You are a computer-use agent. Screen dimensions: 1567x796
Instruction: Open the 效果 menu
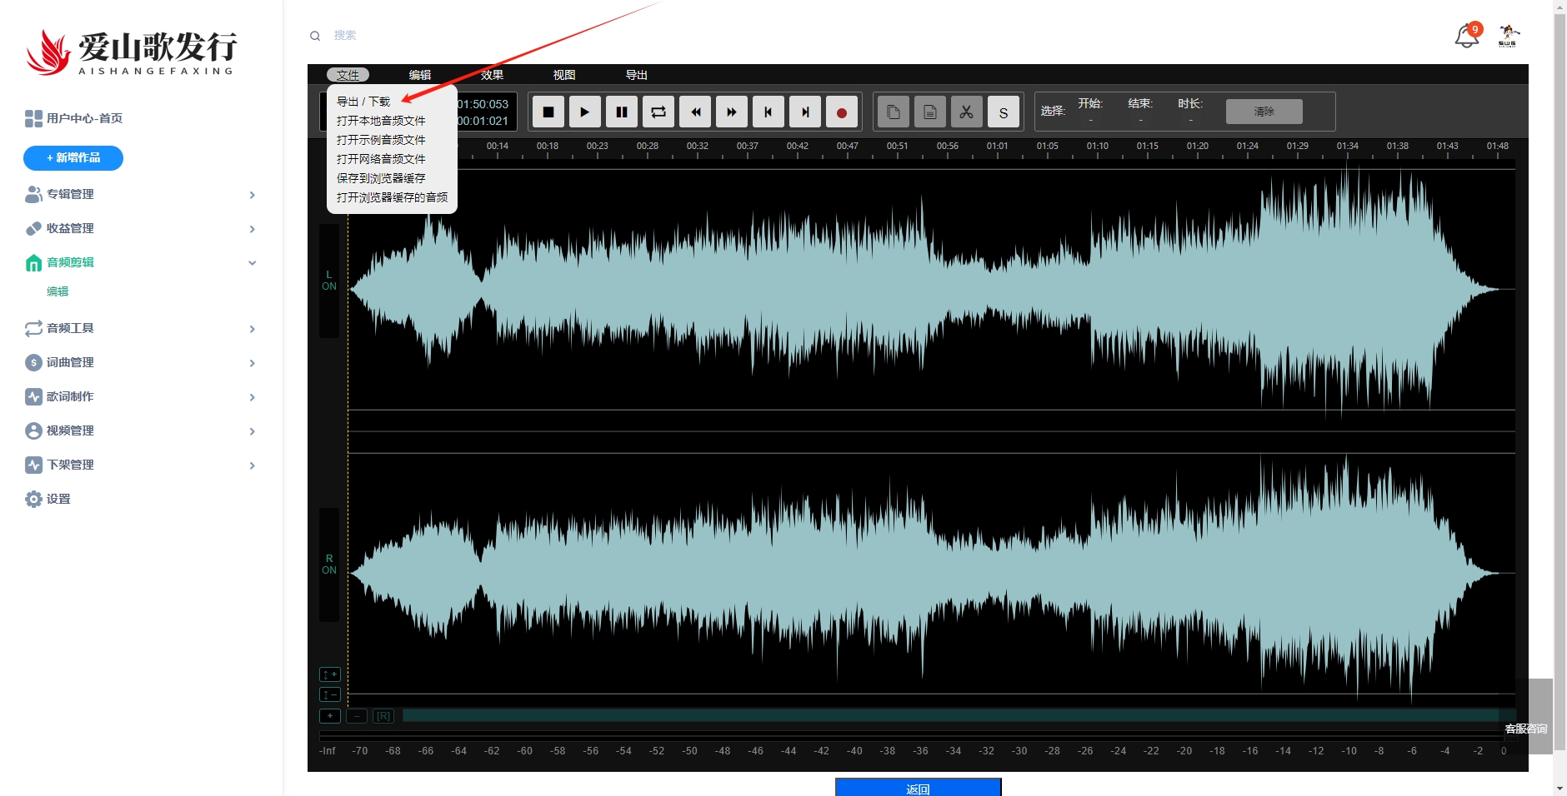tap(492, 75)
